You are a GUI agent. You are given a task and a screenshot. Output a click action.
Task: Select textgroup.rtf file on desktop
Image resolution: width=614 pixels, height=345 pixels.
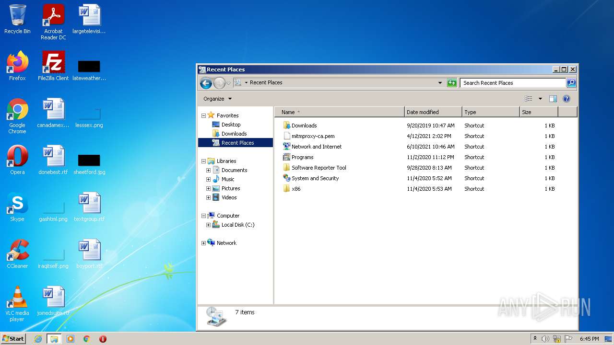(x=89, y=207)
